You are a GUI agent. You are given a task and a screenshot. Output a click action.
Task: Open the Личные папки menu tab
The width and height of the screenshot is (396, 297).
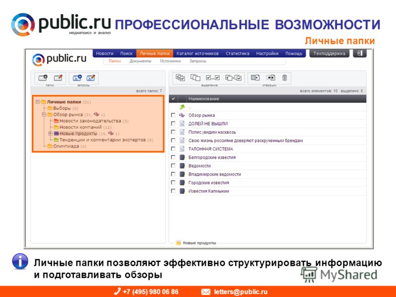click(x=154, y=53)
